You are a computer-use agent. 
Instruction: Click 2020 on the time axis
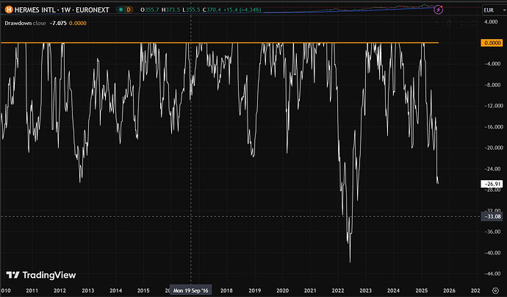[282, 290]
